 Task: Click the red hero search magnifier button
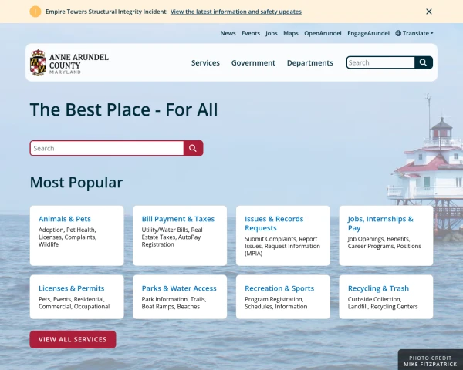(x=193, y=148)
